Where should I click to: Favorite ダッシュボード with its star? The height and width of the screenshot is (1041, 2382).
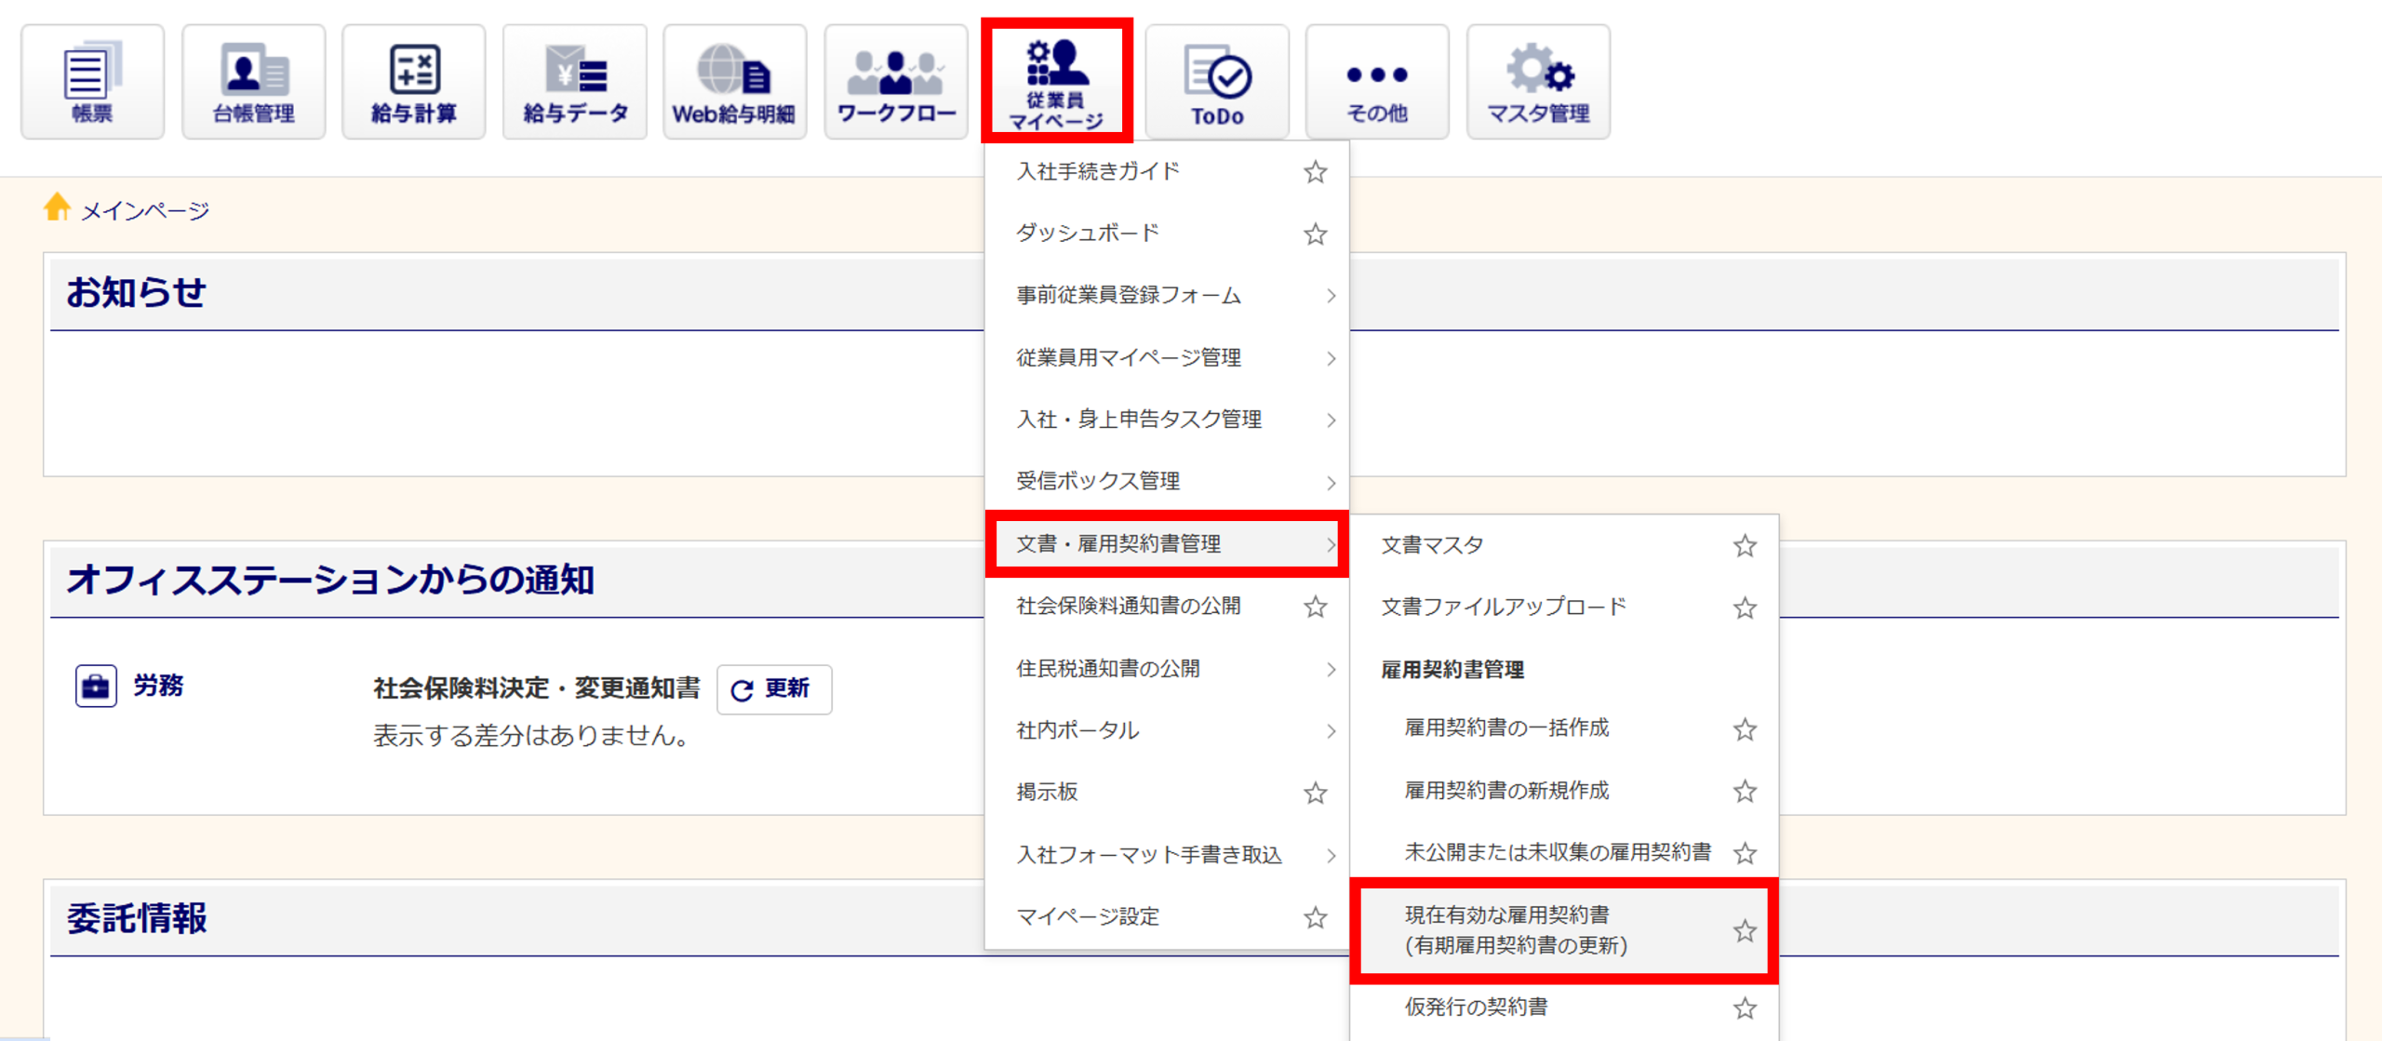coord(1315,234)
